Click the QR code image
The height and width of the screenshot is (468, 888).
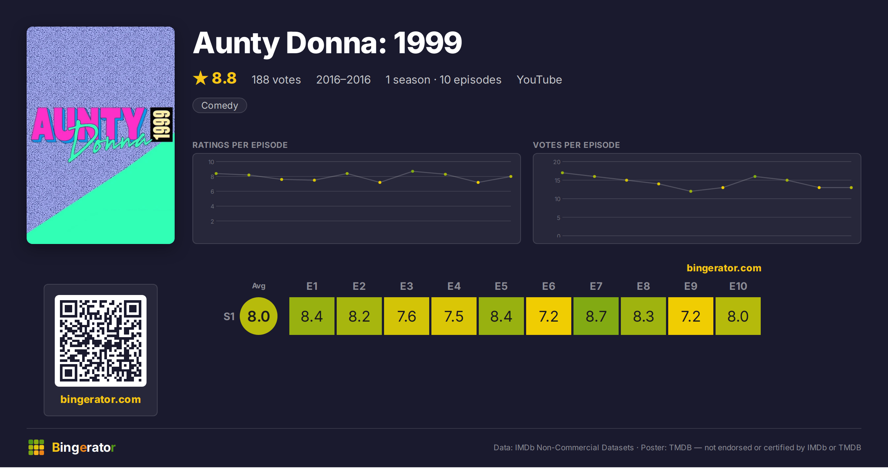point(101,341)
